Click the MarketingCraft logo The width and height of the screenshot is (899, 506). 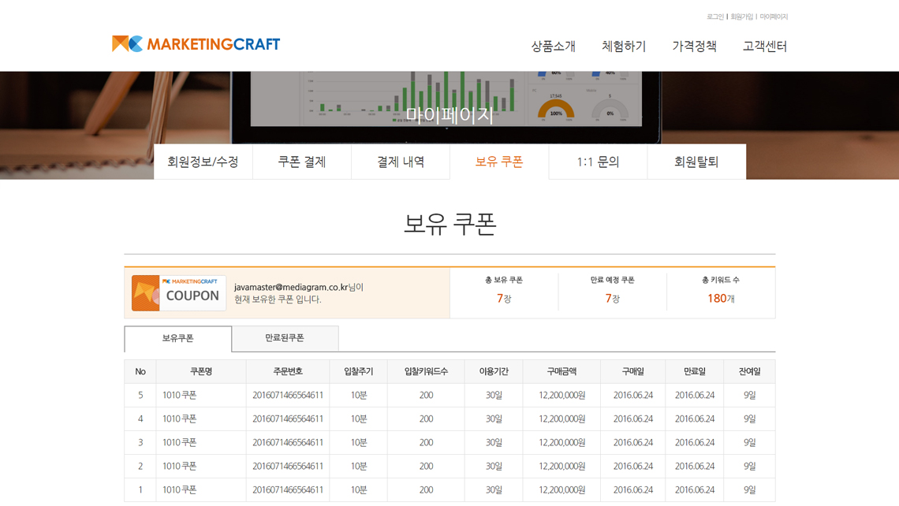(x=196, y=44)
